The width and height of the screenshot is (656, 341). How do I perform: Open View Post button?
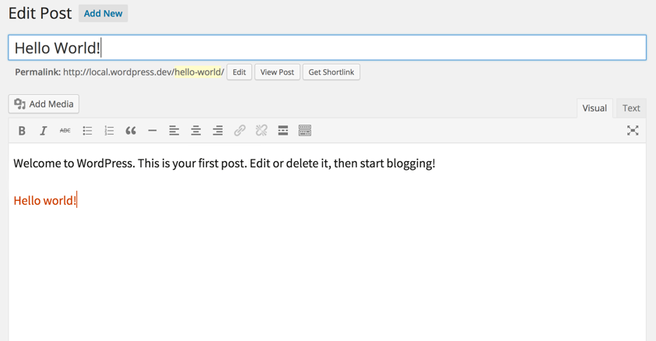tap(277, 72)
